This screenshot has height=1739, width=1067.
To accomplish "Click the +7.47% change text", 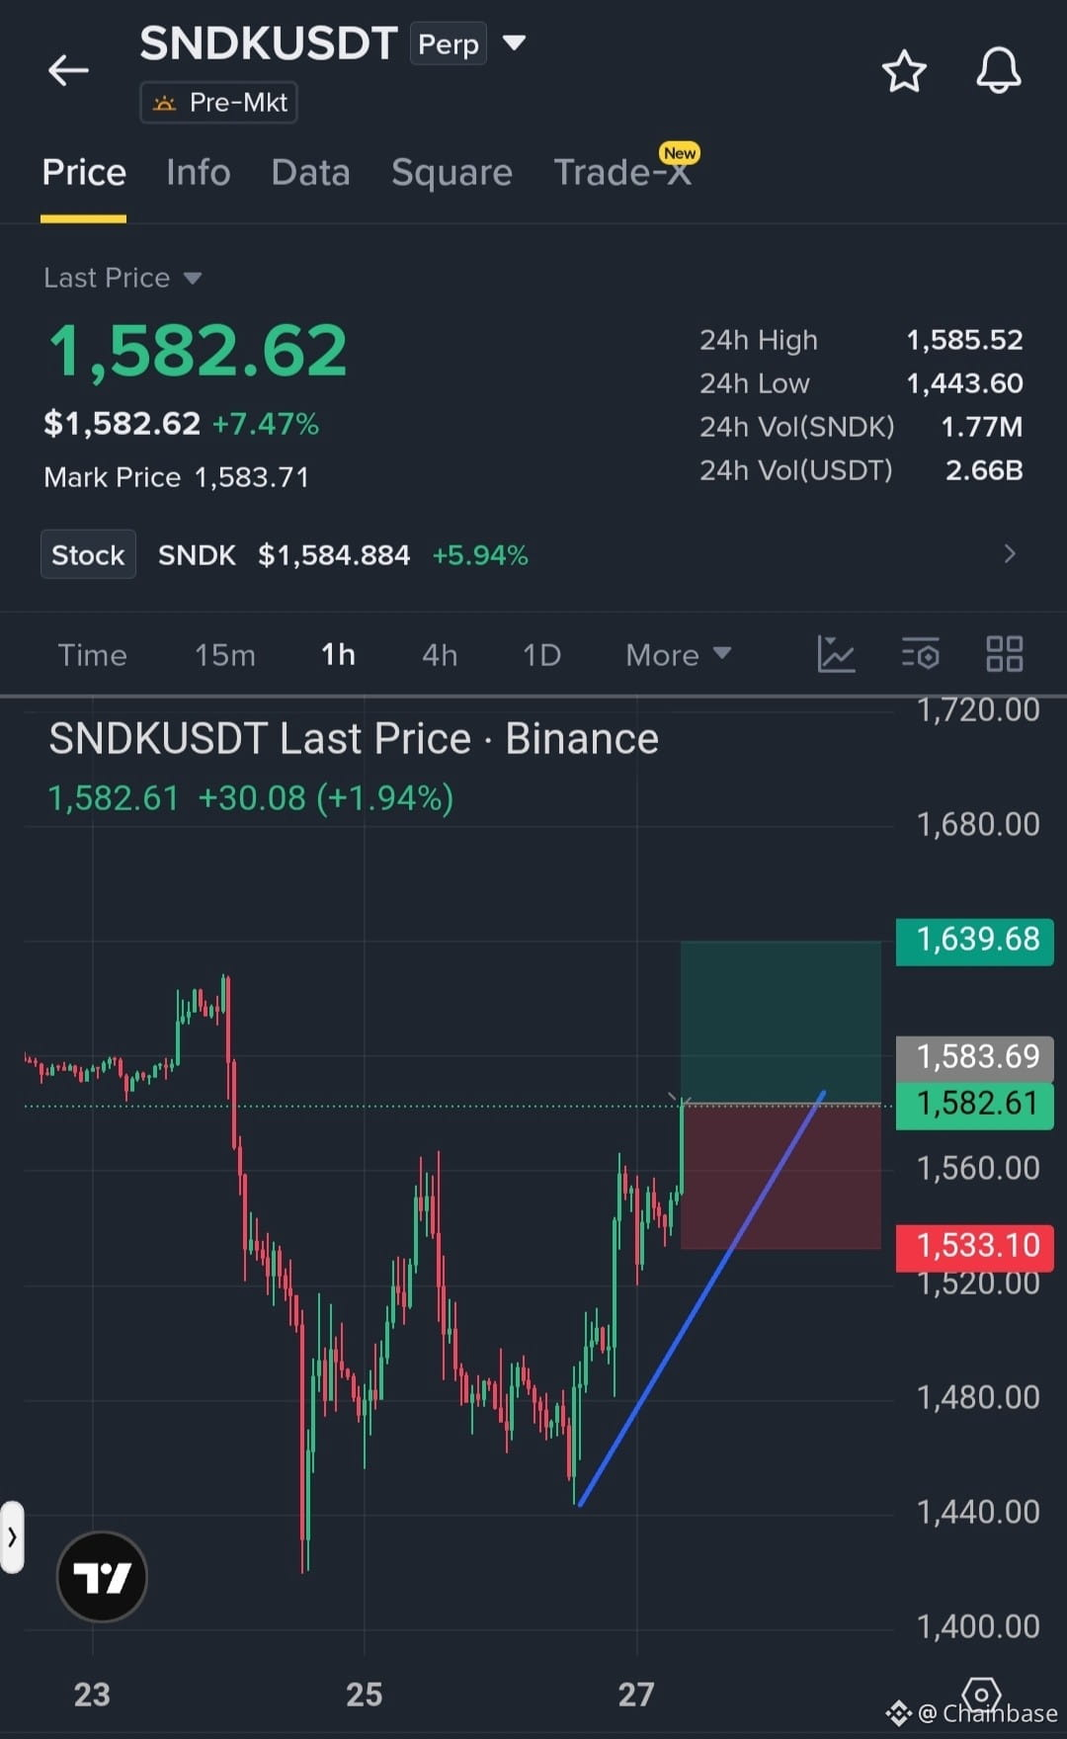I will tap(266, 425).
